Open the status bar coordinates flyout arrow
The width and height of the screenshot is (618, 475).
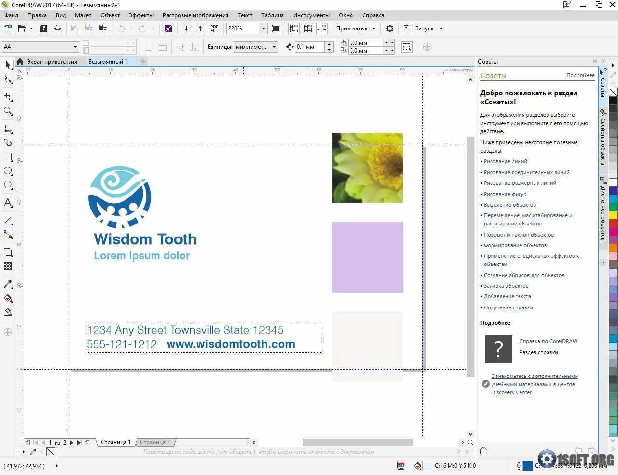tap(57, 466)
